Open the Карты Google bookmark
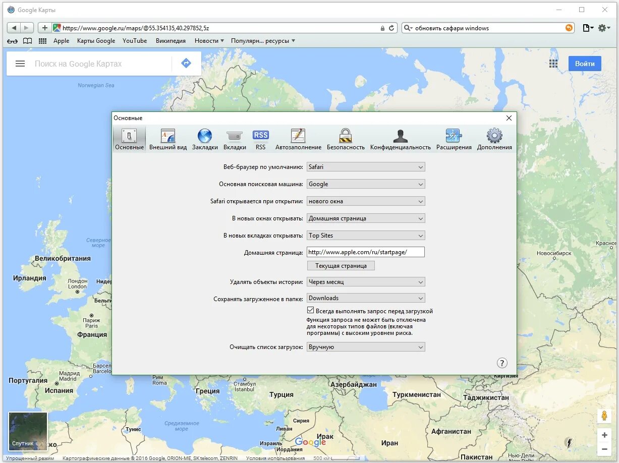Viewport: 619px width, 463px height. tap(96, 41)
